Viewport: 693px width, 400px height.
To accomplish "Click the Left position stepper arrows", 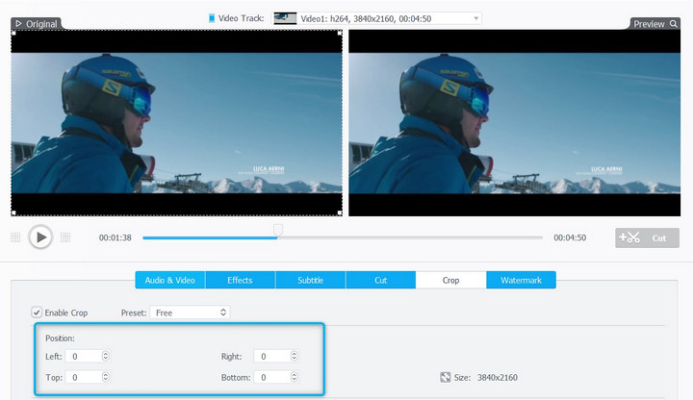I will [105, 356].
